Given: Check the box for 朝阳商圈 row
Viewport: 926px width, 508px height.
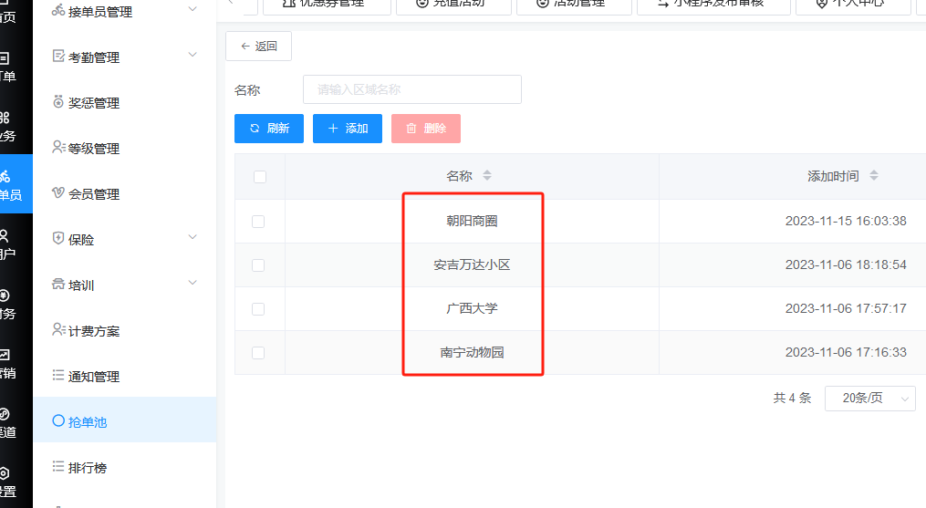Looking at the screenshot, I should pyautogui.click(x=258, y=222).
